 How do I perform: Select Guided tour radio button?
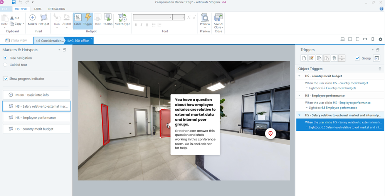(5, 65)
